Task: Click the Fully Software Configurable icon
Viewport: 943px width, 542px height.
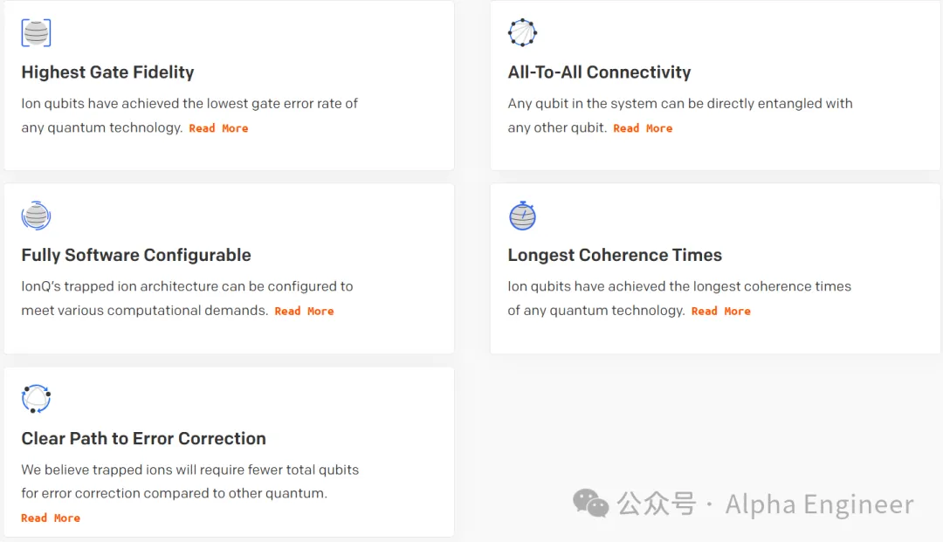Action: click(x=36, y=216)
